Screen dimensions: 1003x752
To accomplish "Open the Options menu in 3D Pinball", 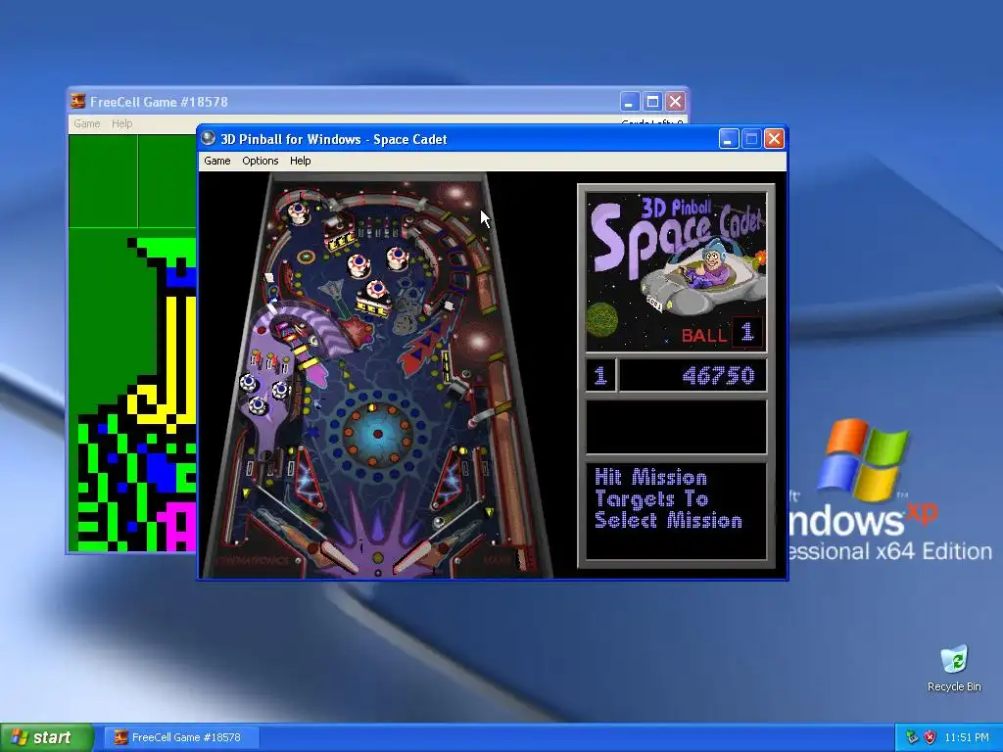I will click(260, 162).
